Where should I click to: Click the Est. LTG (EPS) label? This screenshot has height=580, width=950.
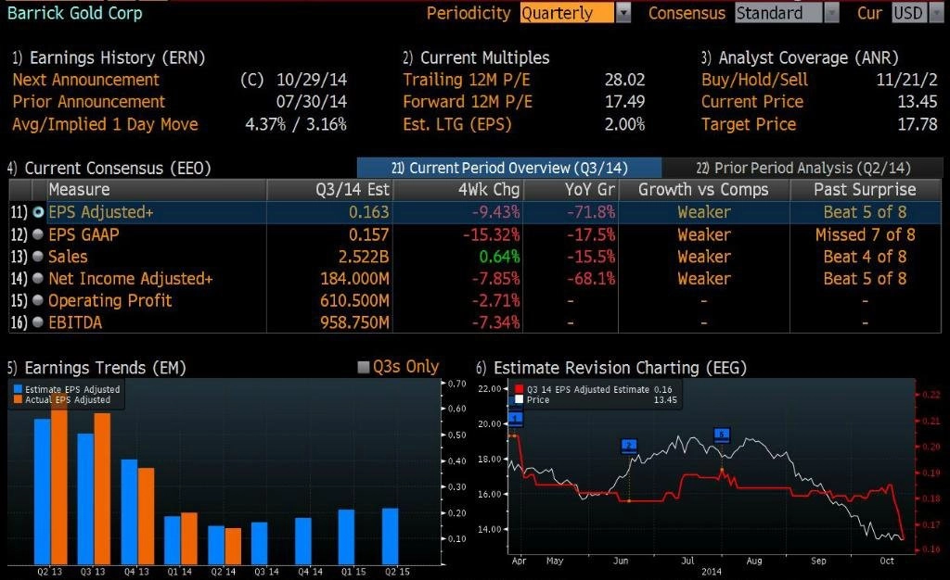[457, 124]
